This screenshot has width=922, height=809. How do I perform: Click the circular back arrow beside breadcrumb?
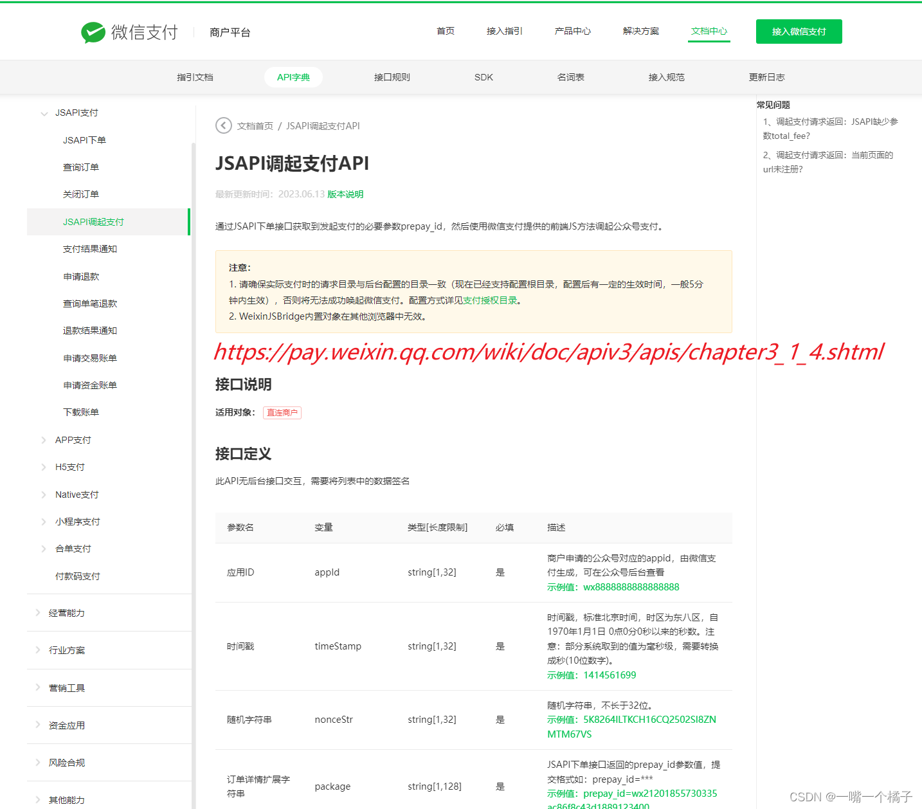(223, 125)
